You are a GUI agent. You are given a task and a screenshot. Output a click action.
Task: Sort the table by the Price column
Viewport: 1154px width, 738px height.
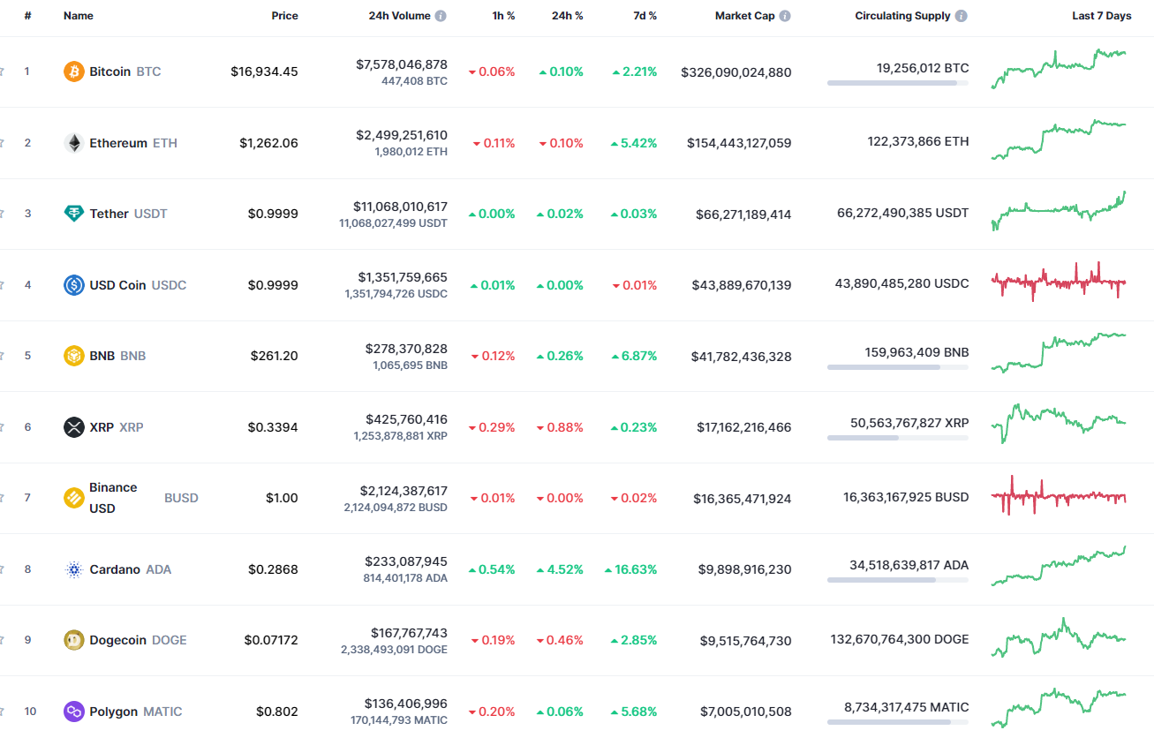click(284, 14)
